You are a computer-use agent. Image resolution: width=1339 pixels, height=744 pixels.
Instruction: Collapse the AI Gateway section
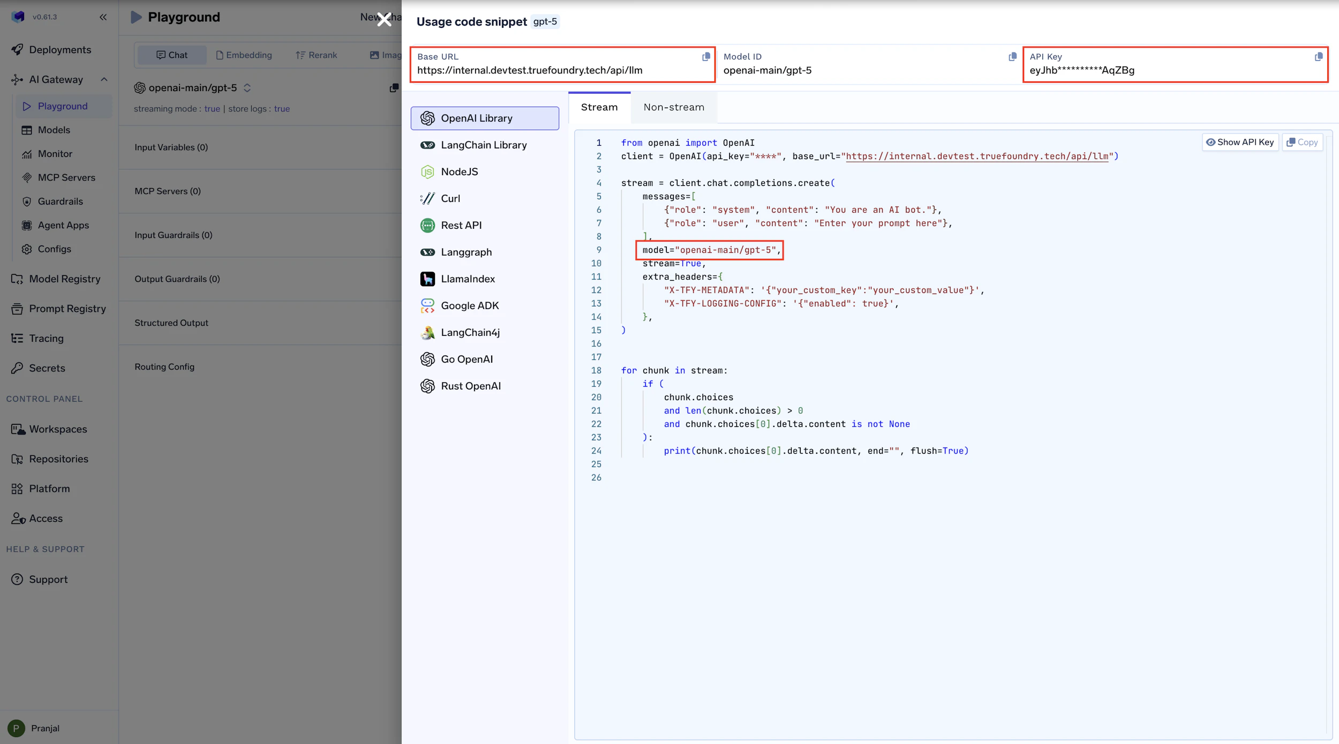[x=104, y=79]
